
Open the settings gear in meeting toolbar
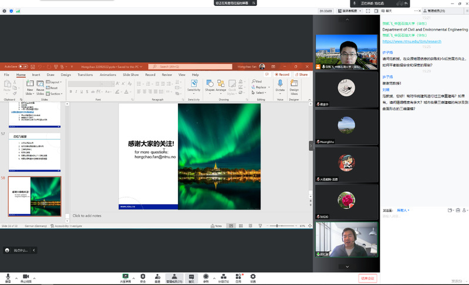coord(253,276)
